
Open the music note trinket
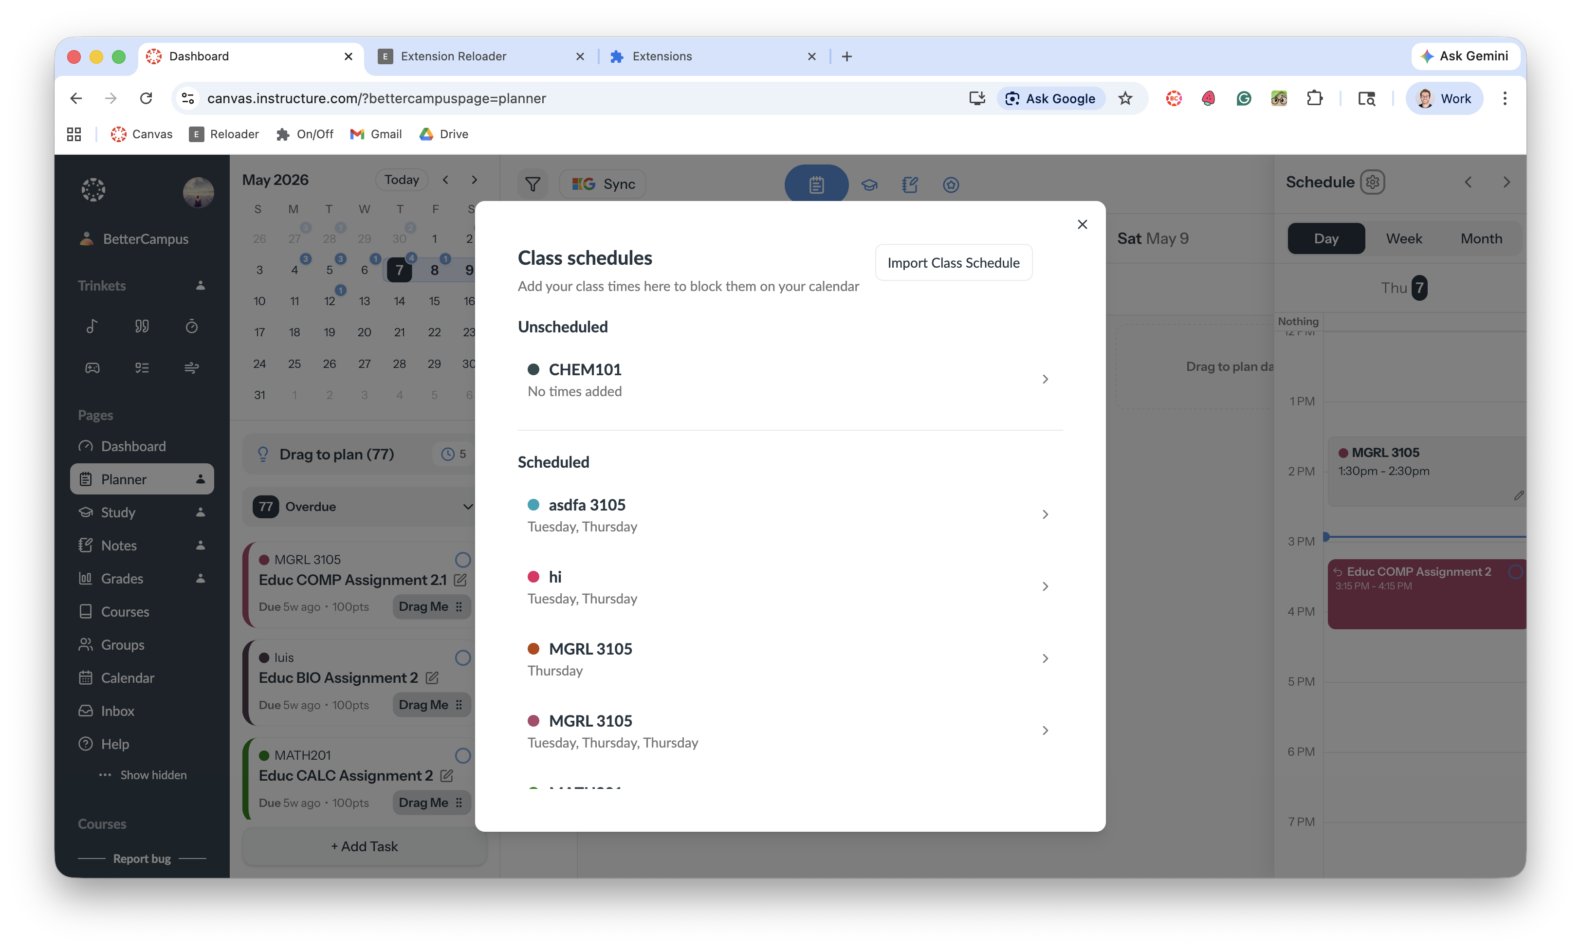click(92, 327)
